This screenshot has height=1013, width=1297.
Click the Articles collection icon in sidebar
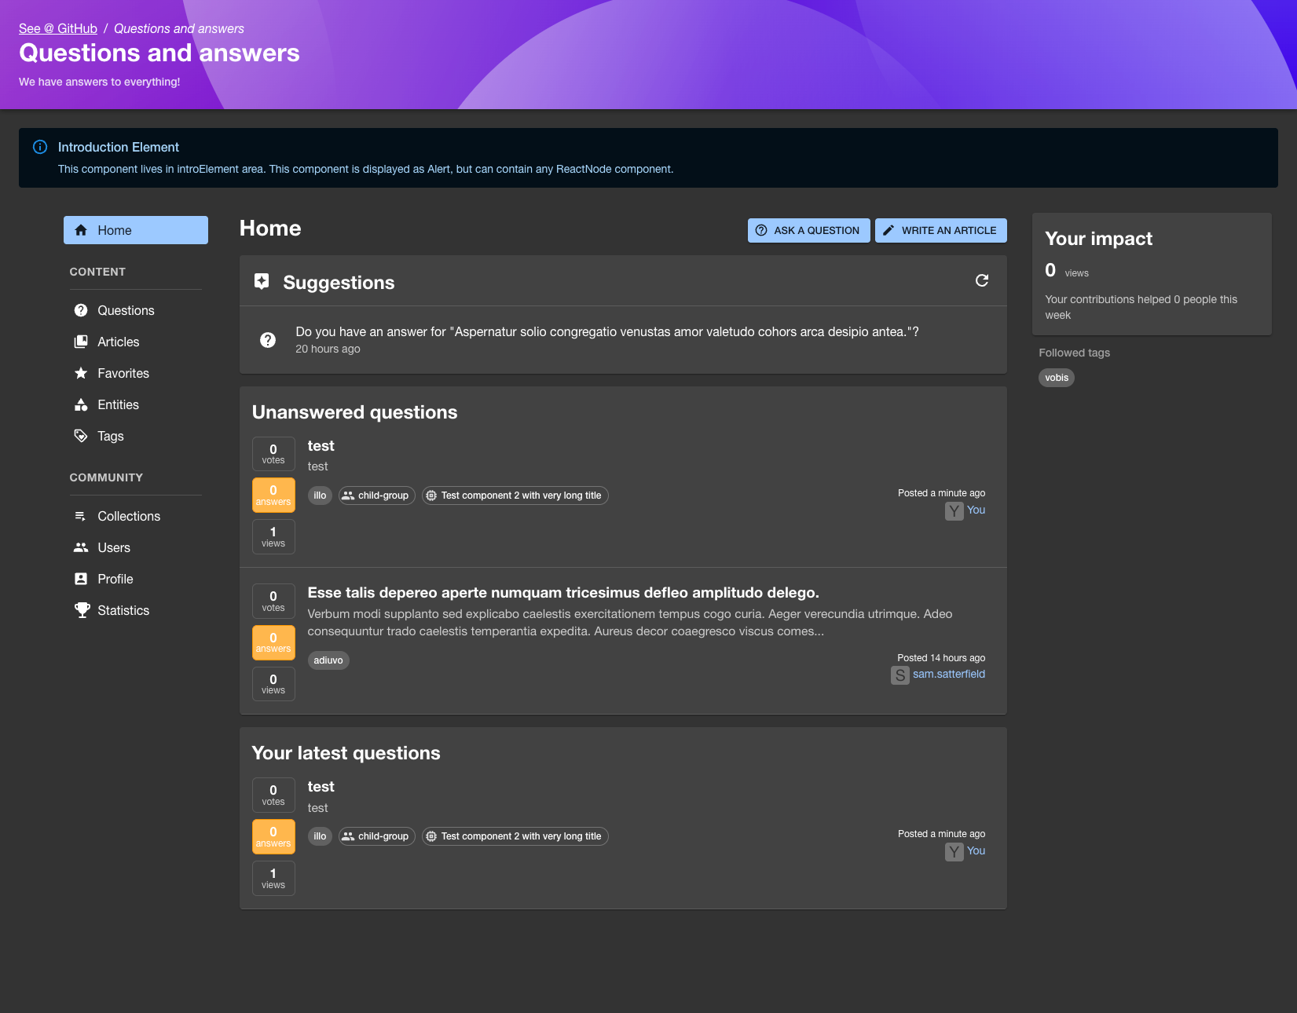coord(81,342)
